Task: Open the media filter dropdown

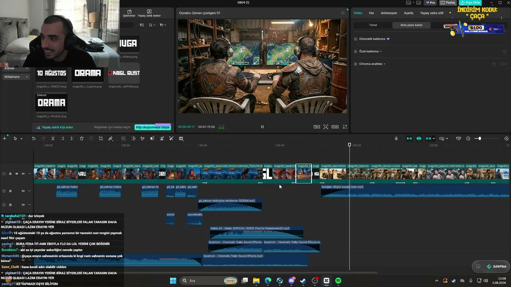Action: pyautogui.click(x=163, y=25)
